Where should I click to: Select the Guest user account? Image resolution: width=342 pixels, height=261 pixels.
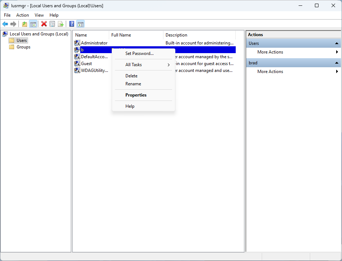point(86,63)
